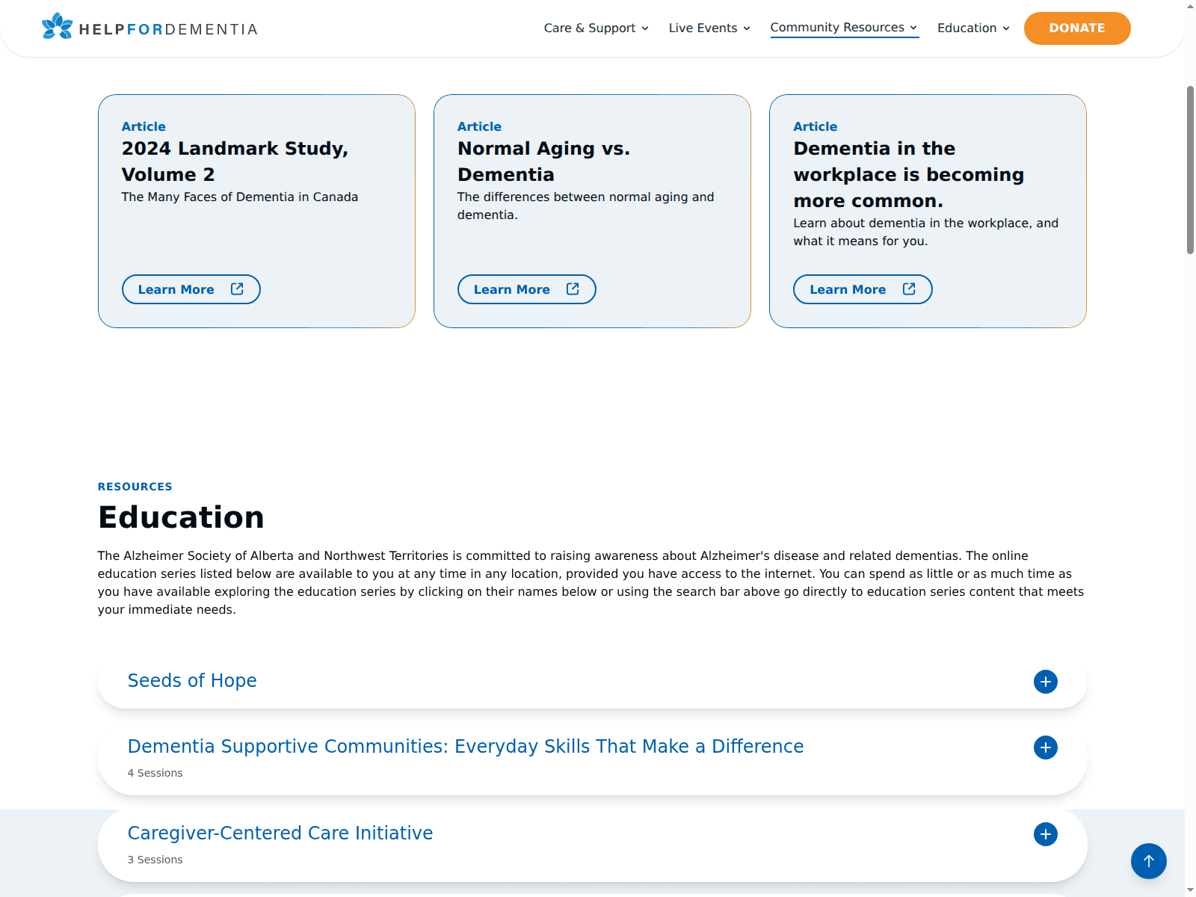The width and height of the screenshot is (1196, 897).
Task: Click 'The Many Faces of Dementia in Canada' text
Action: pyautogui.click(x=240, y=197)
